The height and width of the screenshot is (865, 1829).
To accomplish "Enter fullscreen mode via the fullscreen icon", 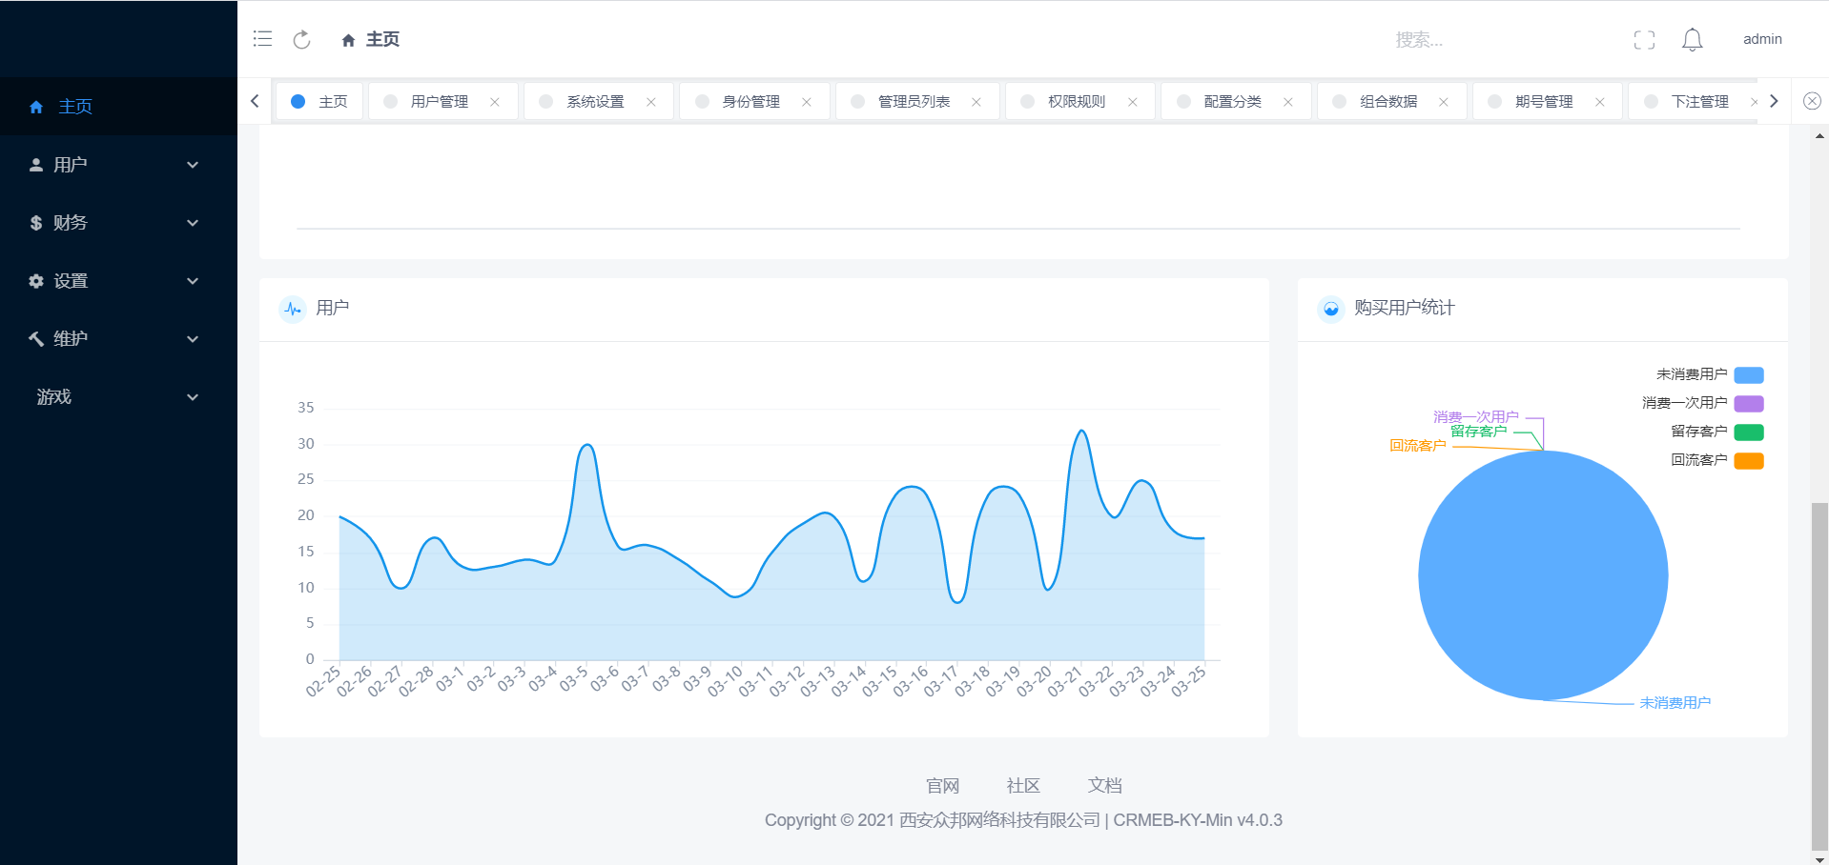I will (1644, 40).
